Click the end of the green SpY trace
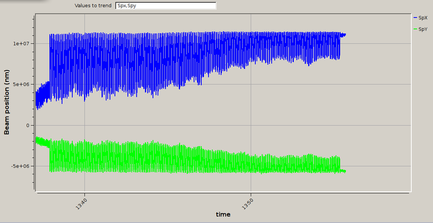 pyautogui.click(x=344, y=171)
